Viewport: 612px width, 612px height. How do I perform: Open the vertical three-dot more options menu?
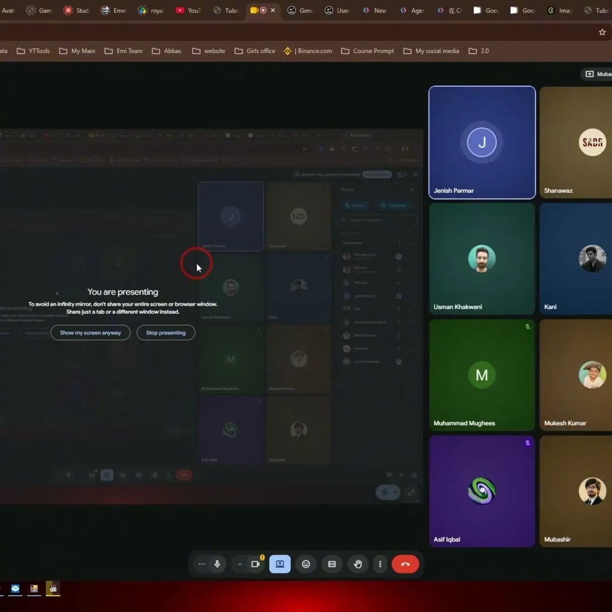[x=380, y=564]
